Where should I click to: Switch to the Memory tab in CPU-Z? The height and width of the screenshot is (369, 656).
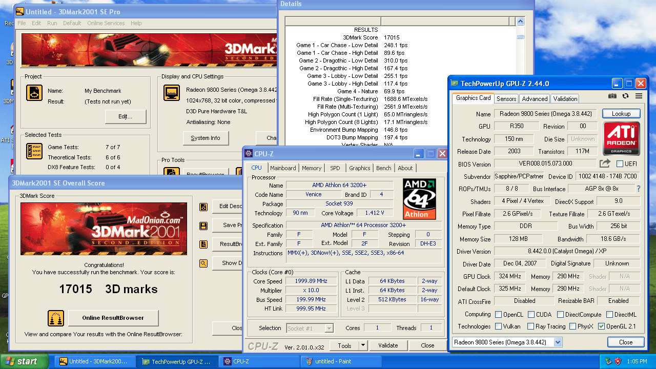coord(312,168)
